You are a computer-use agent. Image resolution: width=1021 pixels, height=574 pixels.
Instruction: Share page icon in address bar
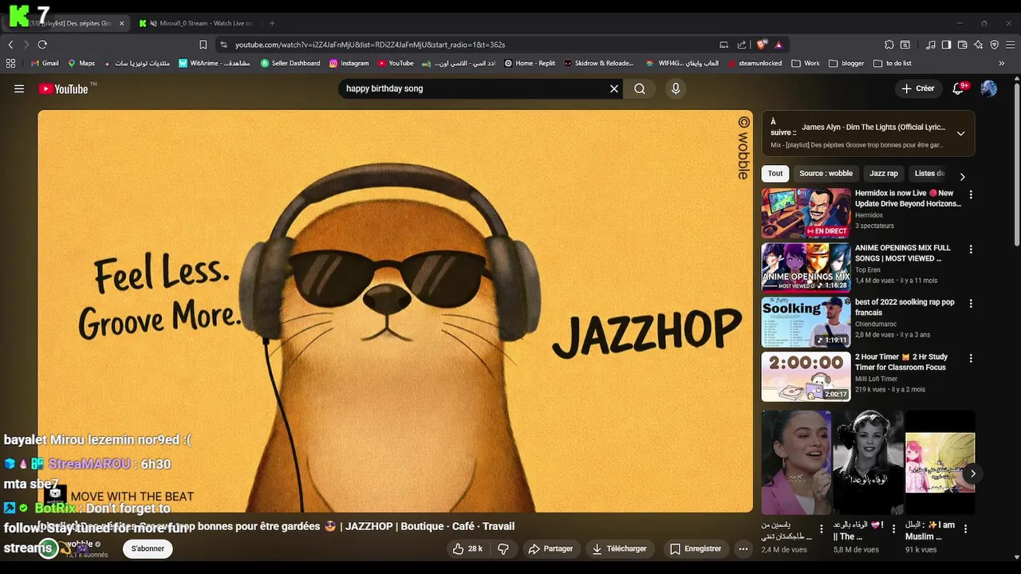[x=742, y=45]
